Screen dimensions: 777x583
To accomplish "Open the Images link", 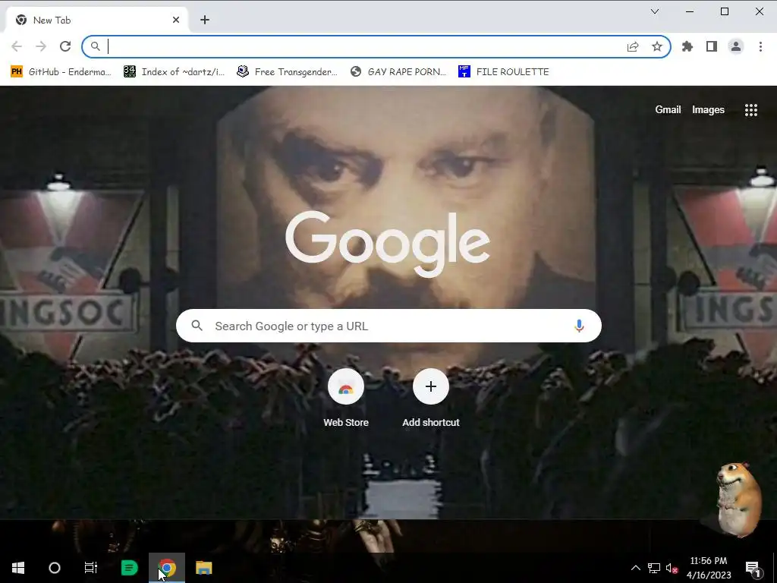I will [x=708, y=109].
